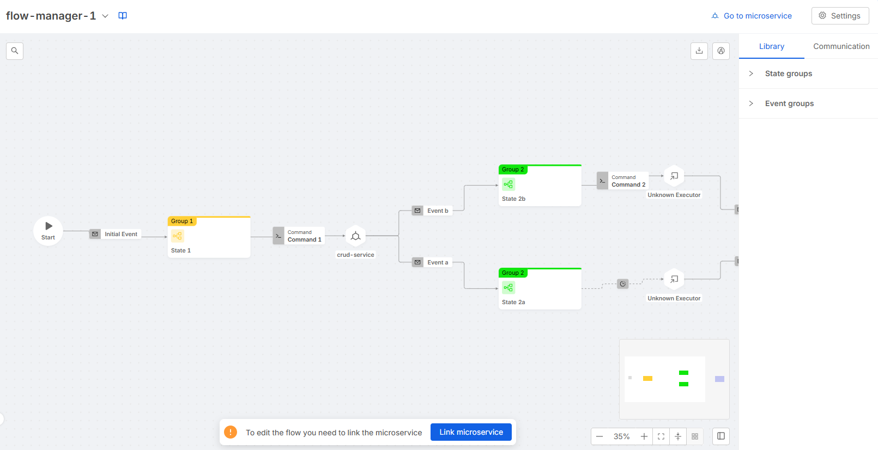This screenshot has width=878, height=450.
Task: Toggle the side panel visibility
Action: pyautogui.click(x=721, y=436)
